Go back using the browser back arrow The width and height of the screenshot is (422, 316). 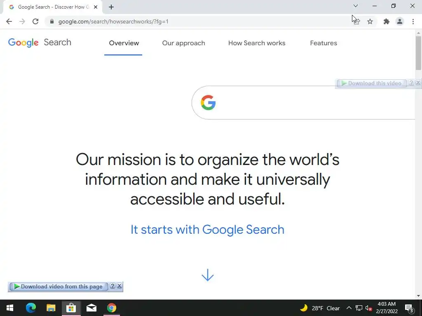(x=9, y=21)
